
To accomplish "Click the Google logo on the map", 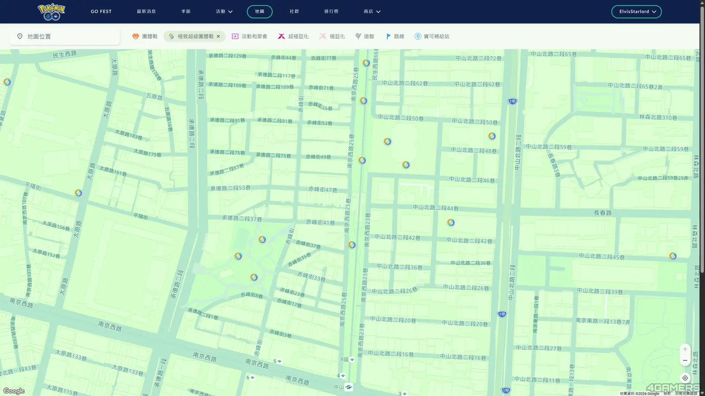I will pyautogui.click(x=14, y=391).
